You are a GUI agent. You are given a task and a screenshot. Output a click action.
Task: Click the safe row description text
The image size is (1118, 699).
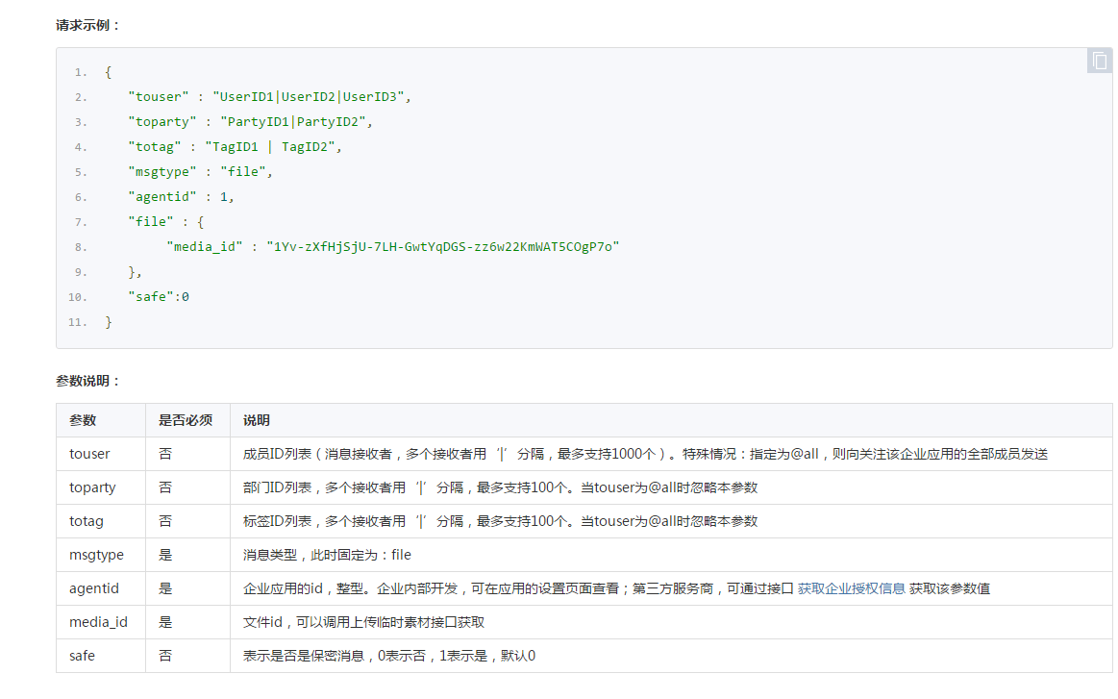389,656
